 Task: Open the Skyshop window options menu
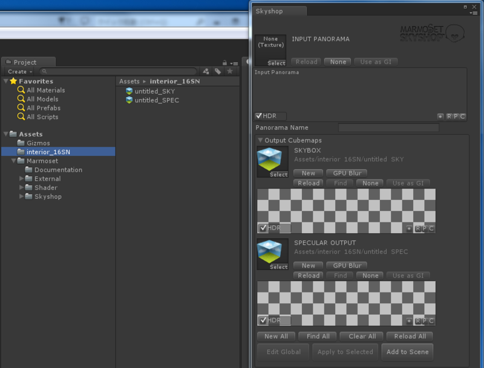click(x=474, y=13)
